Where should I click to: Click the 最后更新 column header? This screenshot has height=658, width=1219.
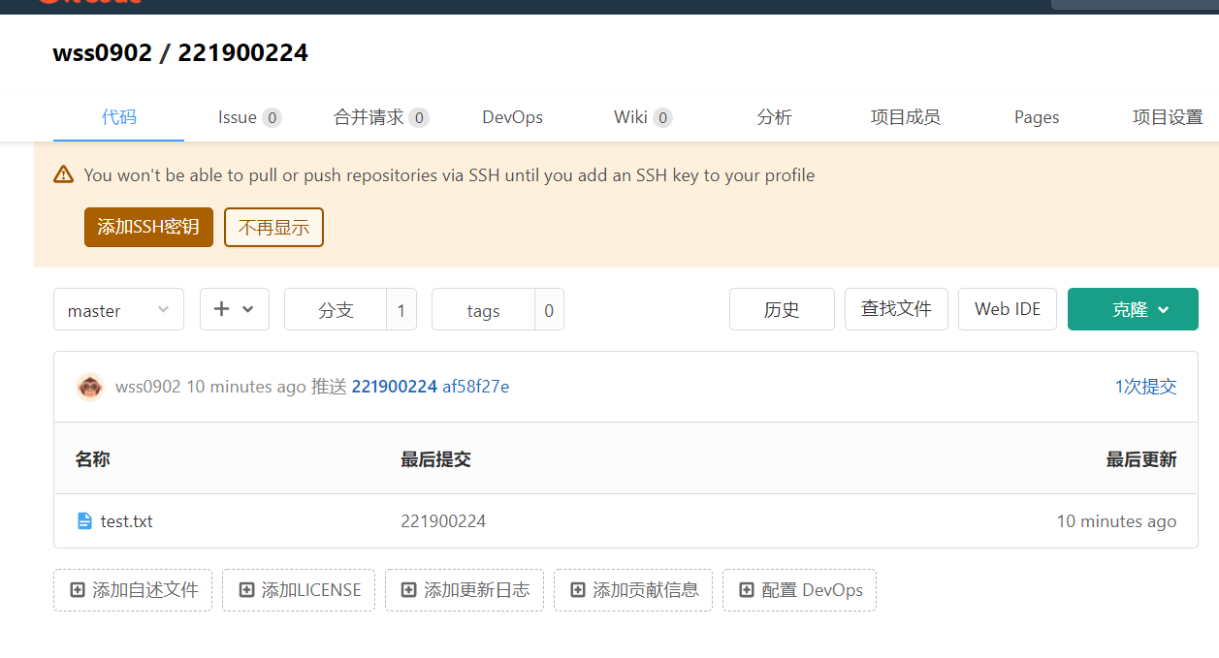click(1141, 459)
